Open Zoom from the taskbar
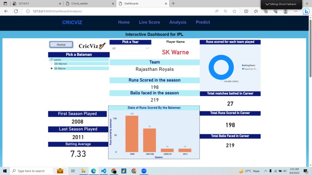Viewport: 312px width, 175px height. coord(144,171)
